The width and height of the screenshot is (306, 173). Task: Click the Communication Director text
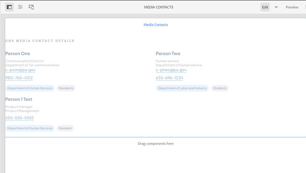24,61
